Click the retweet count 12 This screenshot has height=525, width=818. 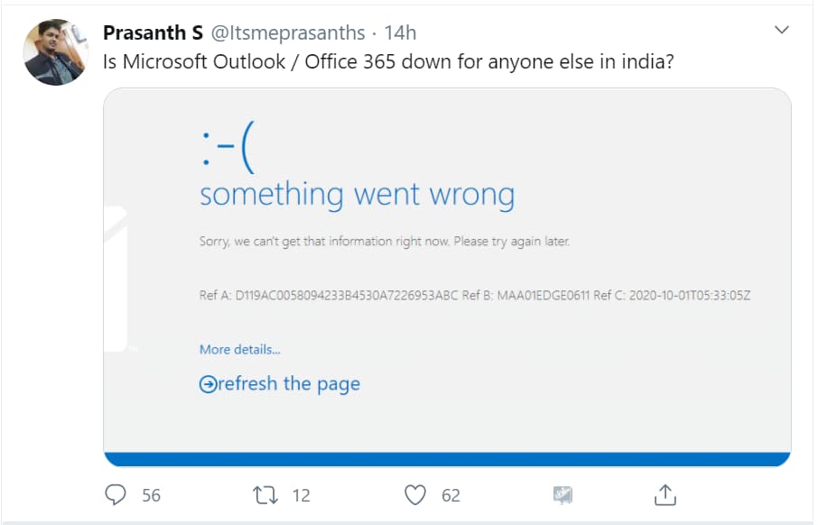click(x=302, y=494)
